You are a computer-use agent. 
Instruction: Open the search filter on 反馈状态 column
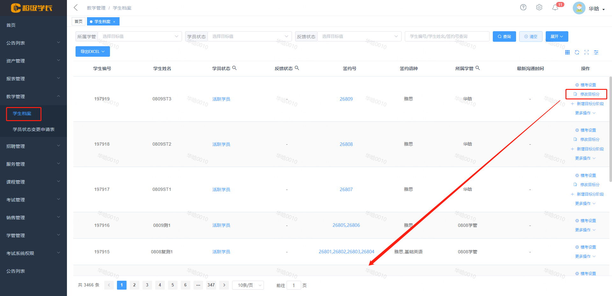(x=297, y=68)
